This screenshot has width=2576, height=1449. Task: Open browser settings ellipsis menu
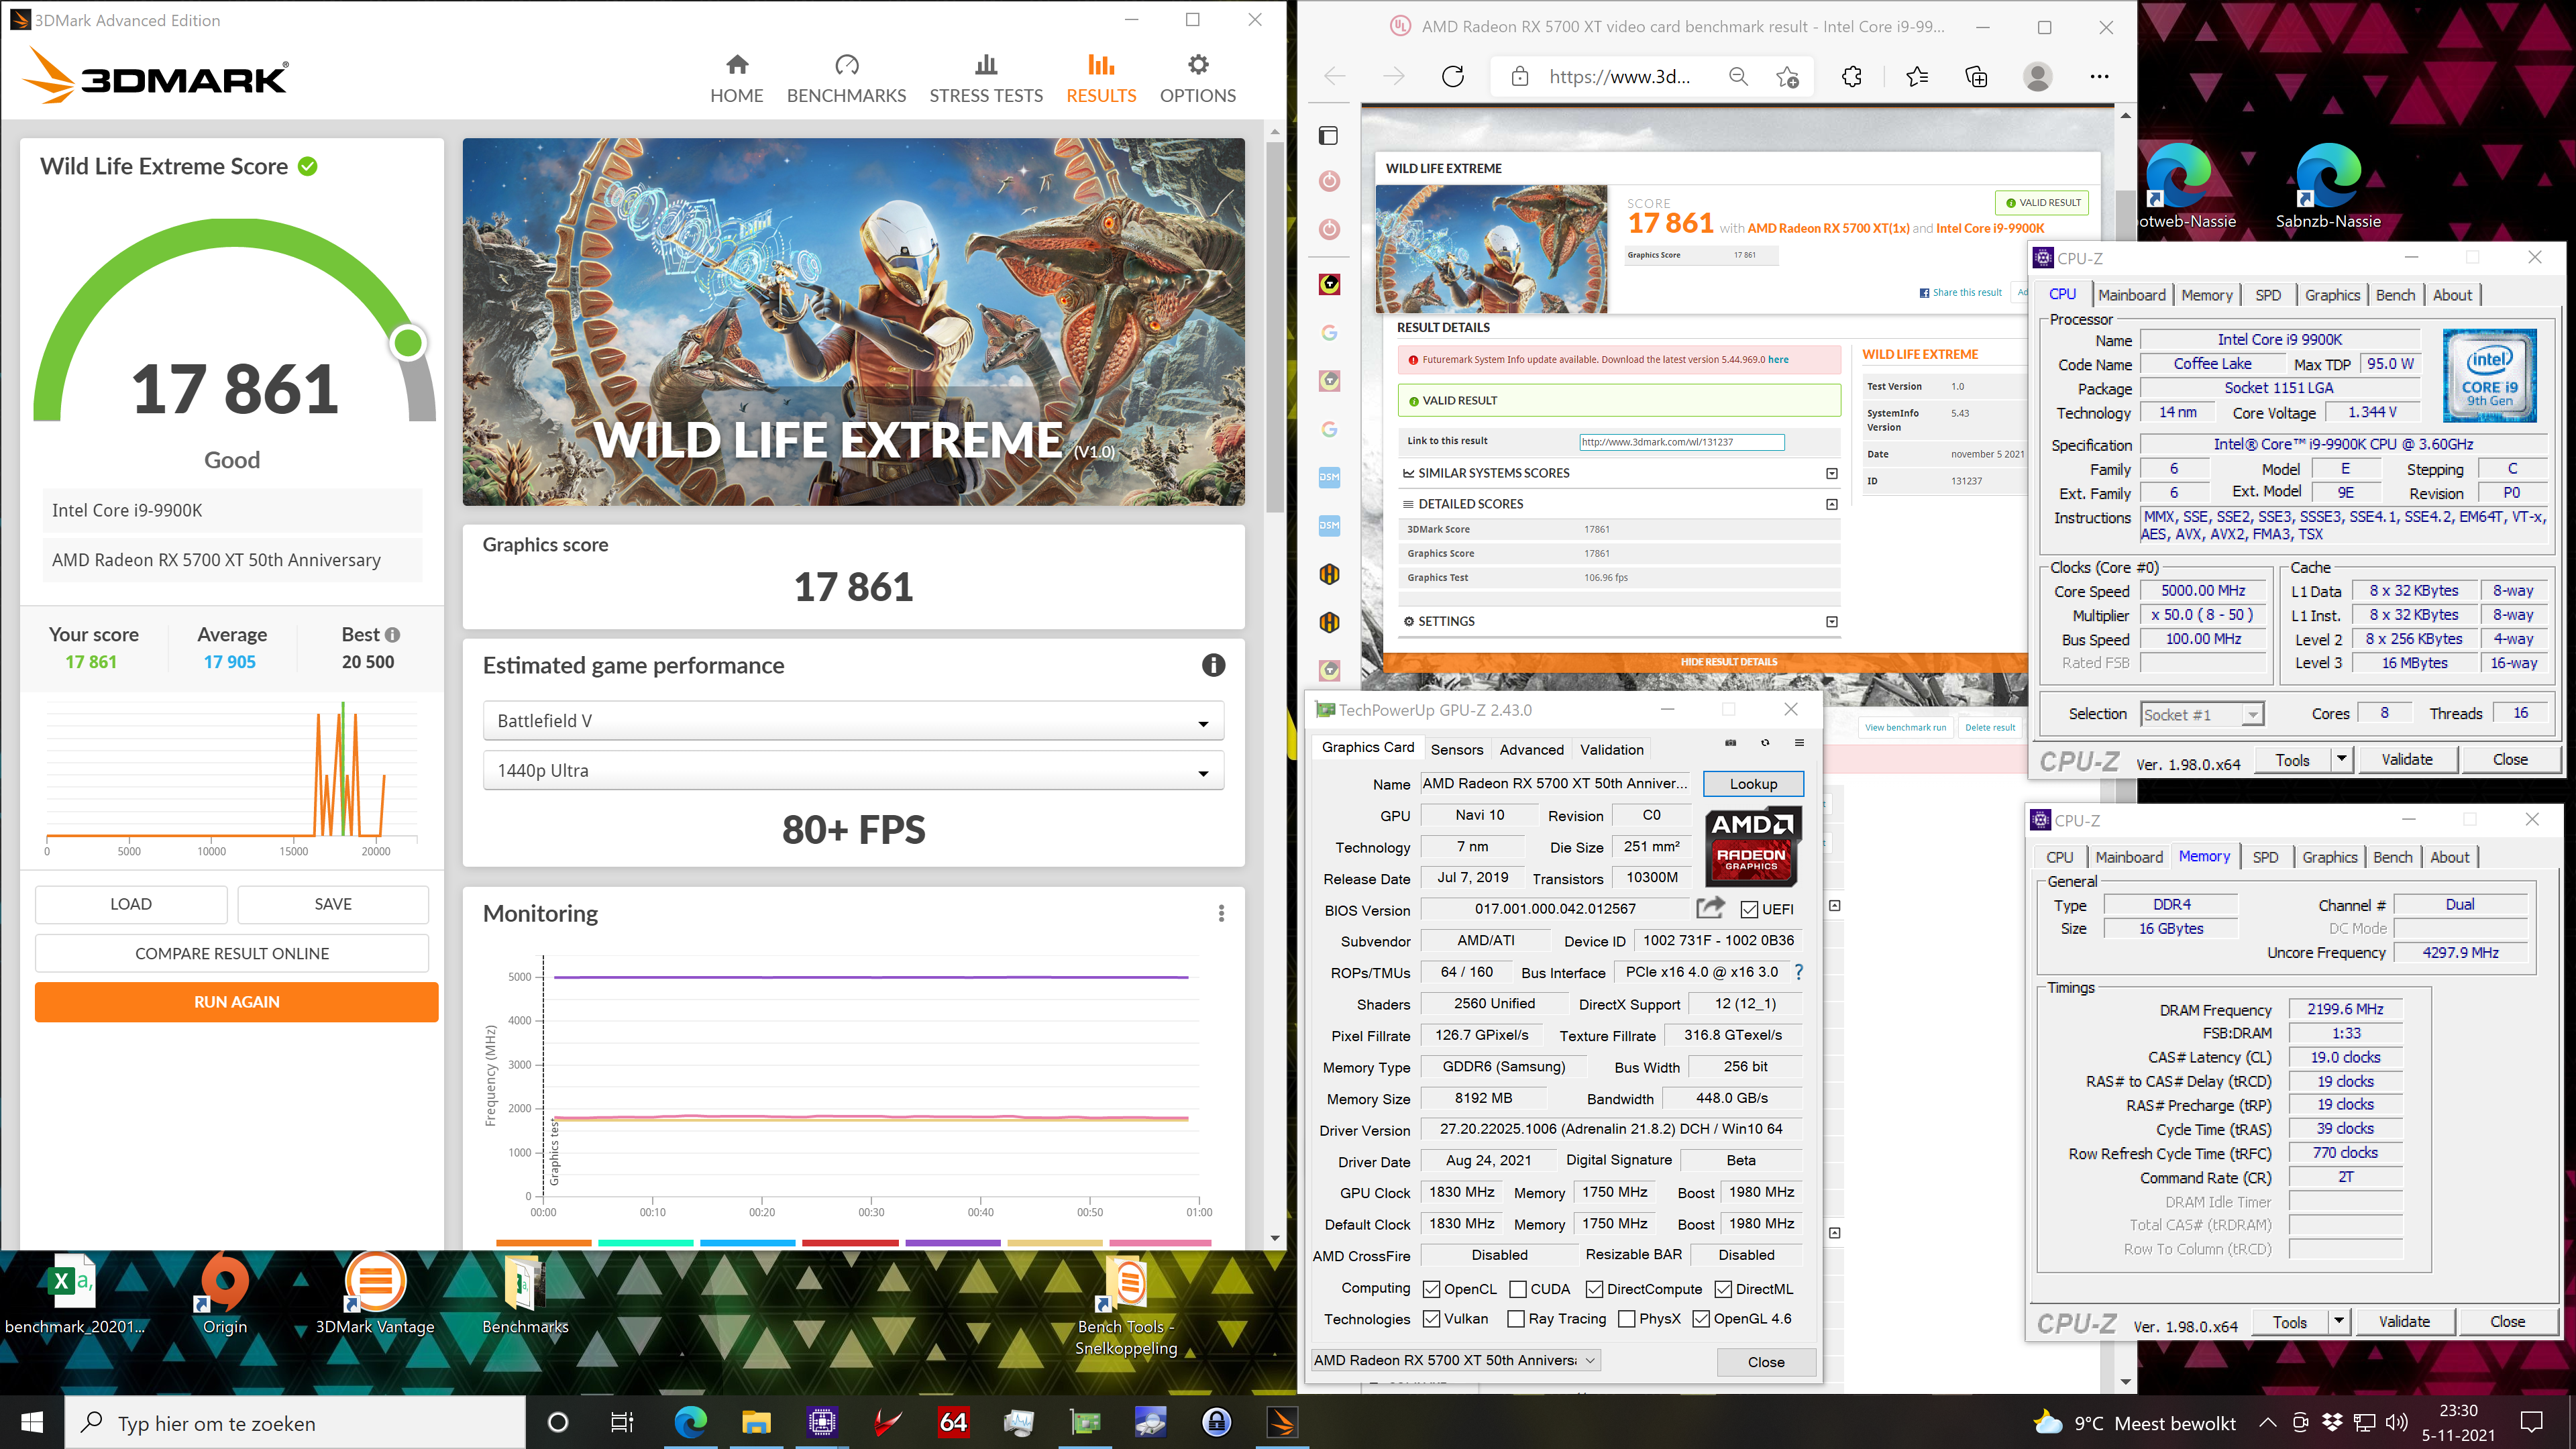2099,77
